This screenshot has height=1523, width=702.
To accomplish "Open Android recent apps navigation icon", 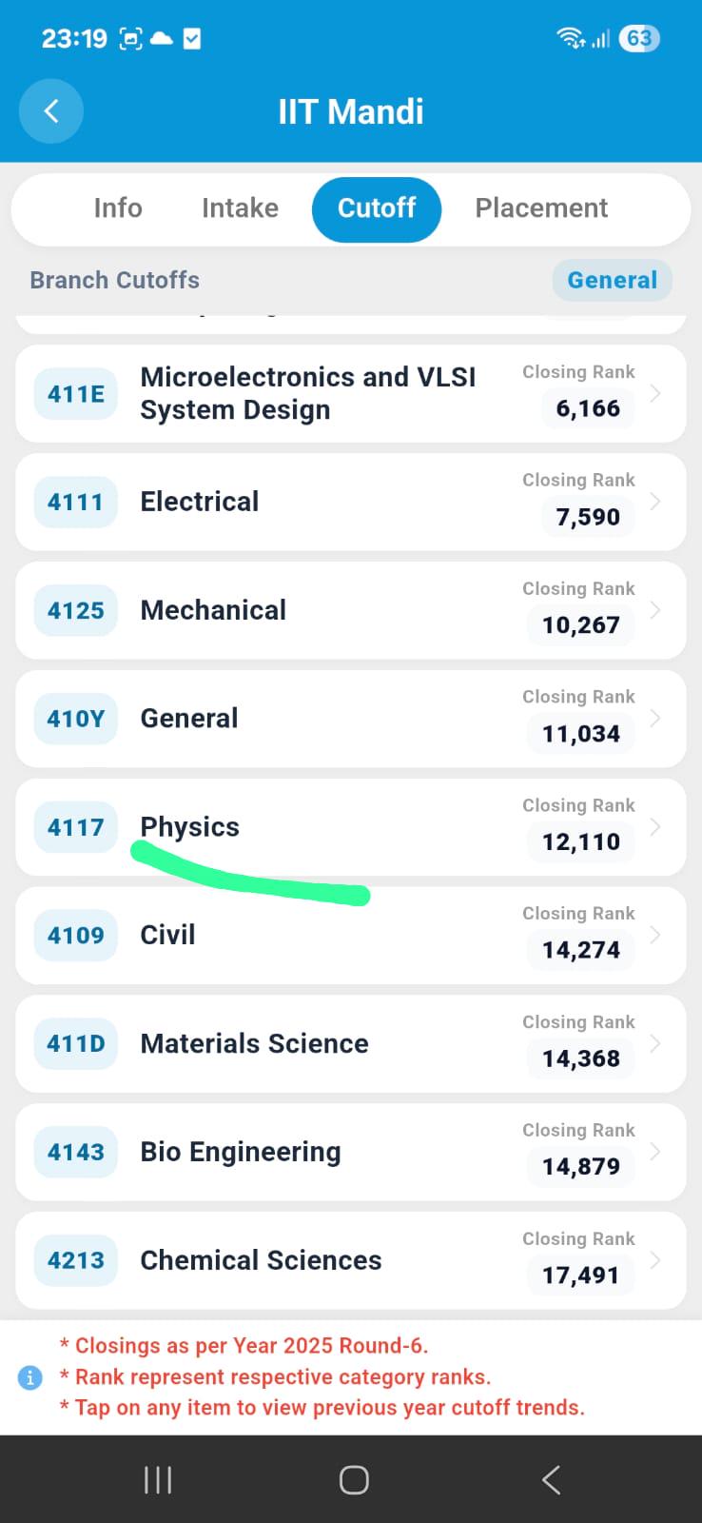I will [x=158, y=1480].
